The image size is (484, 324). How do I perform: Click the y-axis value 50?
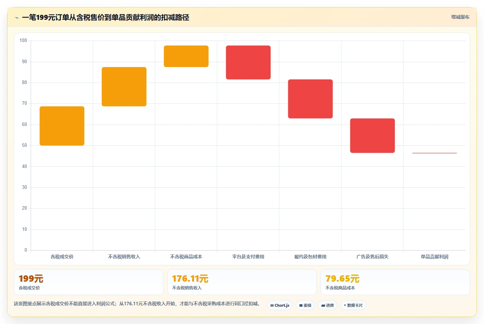pos(24,145)
